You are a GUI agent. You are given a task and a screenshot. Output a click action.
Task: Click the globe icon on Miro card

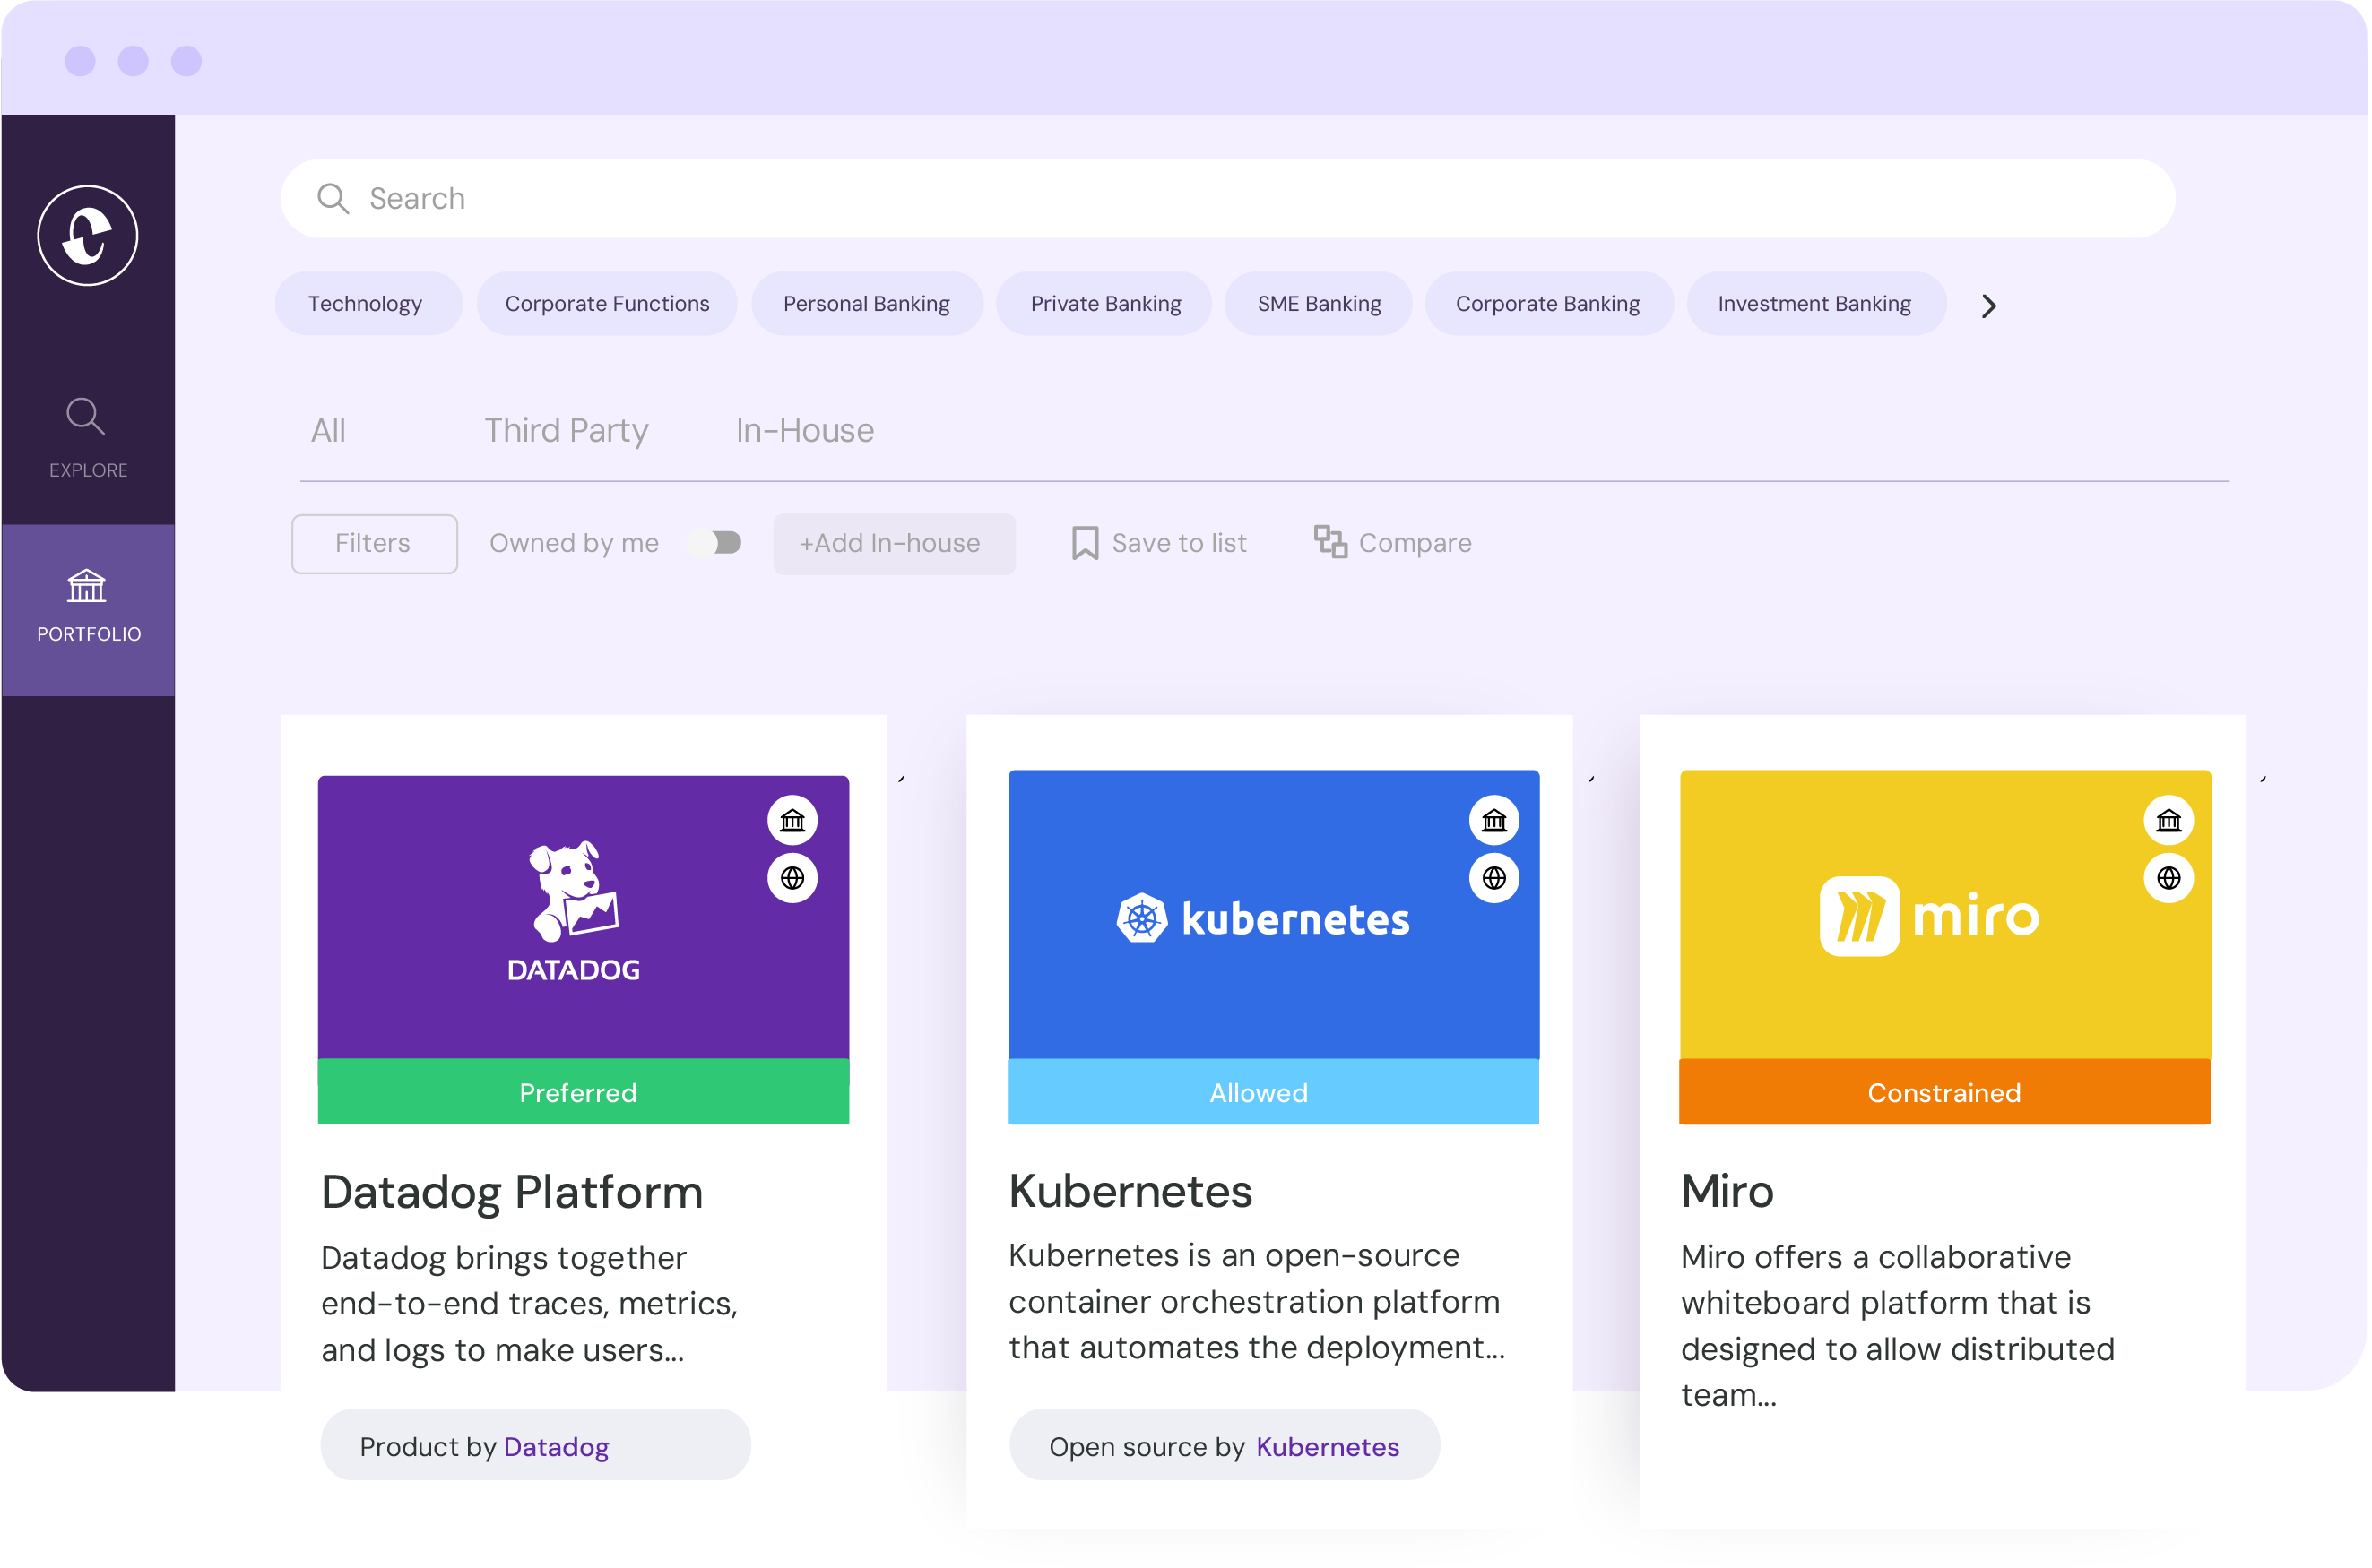point(2169,879)
